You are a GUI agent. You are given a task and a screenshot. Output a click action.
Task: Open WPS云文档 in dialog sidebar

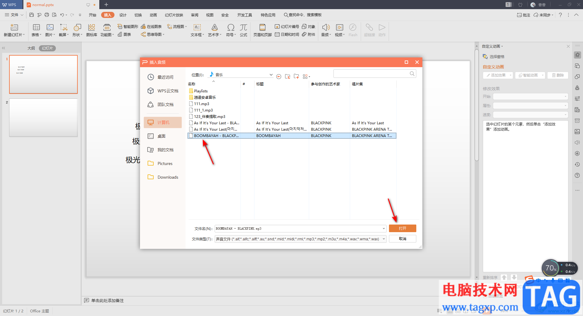[x=163, y=91]
